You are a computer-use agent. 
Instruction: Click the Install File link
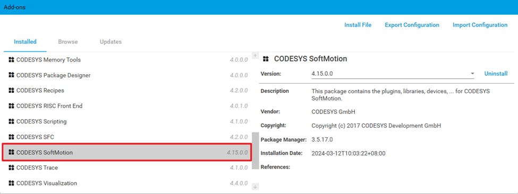click(x=358, y=25)
